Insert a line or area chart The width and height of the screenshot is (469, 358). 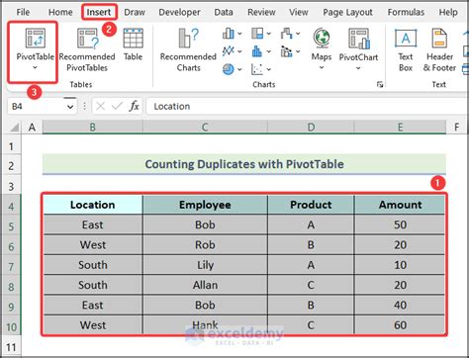(x=229, y=51)
